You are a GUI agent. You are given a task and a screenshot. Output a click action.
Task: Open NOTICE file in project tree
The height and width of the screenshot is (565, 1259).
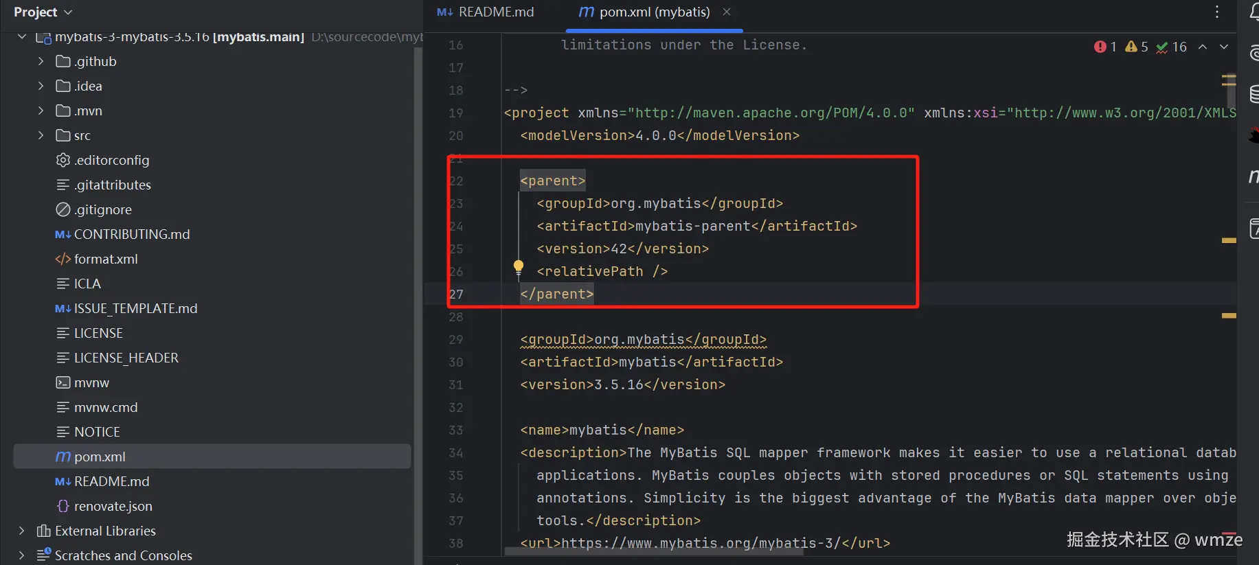97,432
